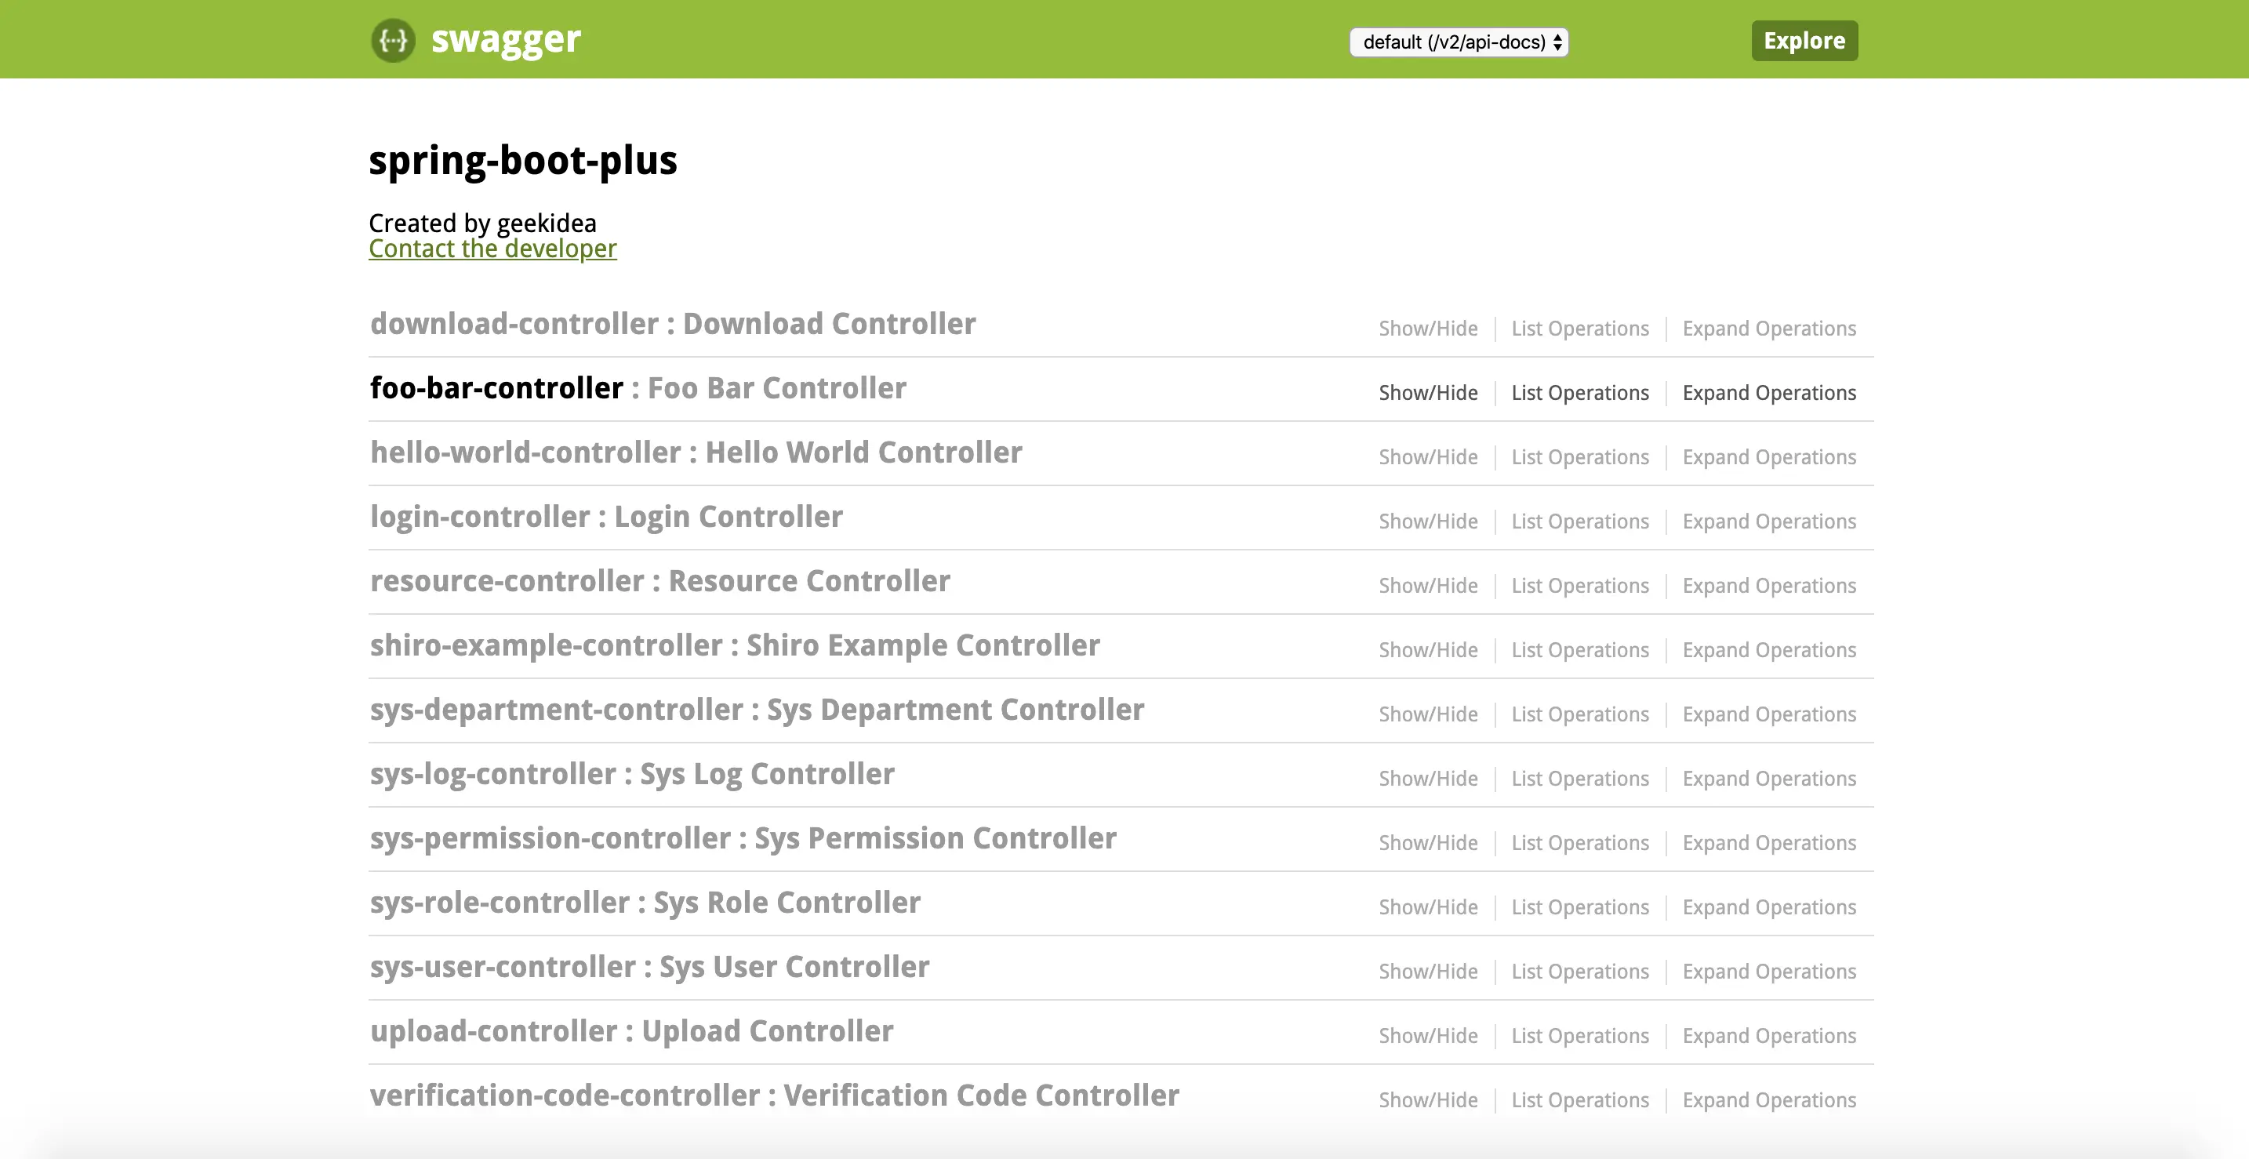2249x1159 pixels.
Task: Open the sys-department-controller heading
Action: point(556,710)
